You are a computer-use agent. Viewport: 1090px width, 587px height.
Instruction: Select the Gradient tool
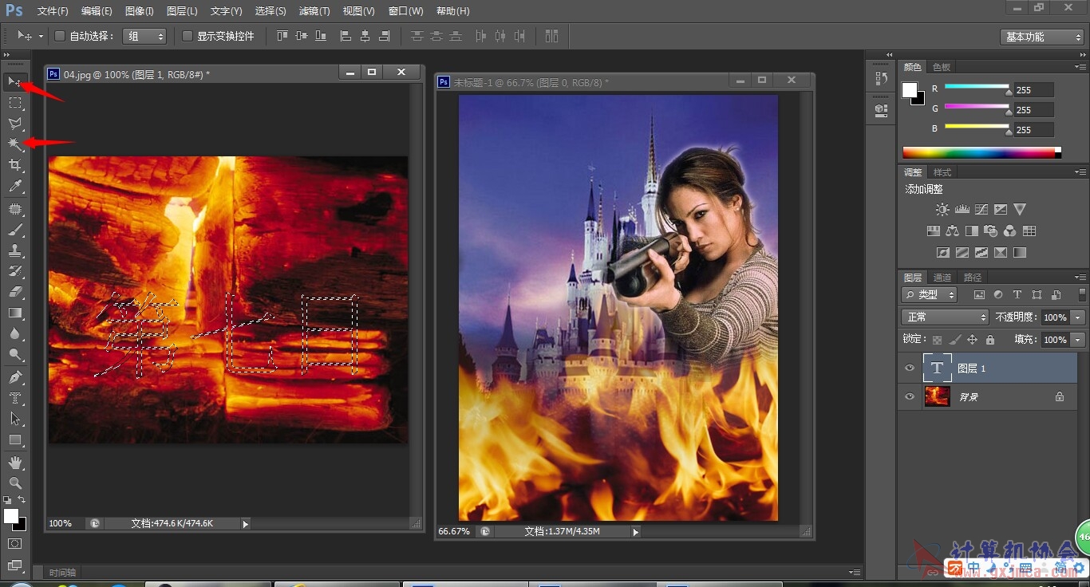14,313
